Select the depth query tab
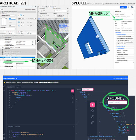 17,87
